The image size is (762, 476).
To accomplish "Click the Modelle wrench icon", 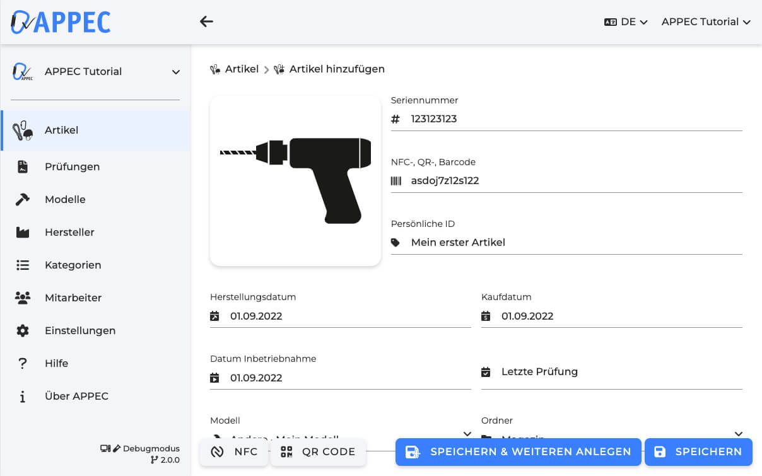I will [x=22, y=199].
